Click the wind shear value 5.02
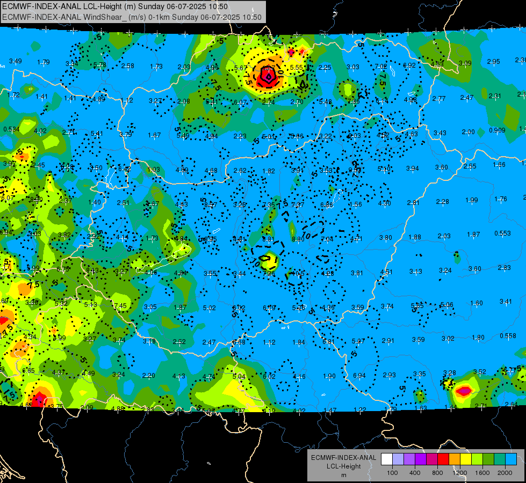This screenshot has width=526, height=483. (x=210, y=308)
